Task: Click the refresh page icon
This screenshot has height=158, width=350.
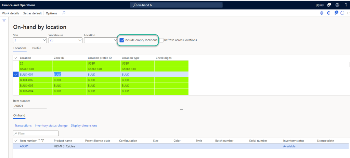Action: coord(342,13)
